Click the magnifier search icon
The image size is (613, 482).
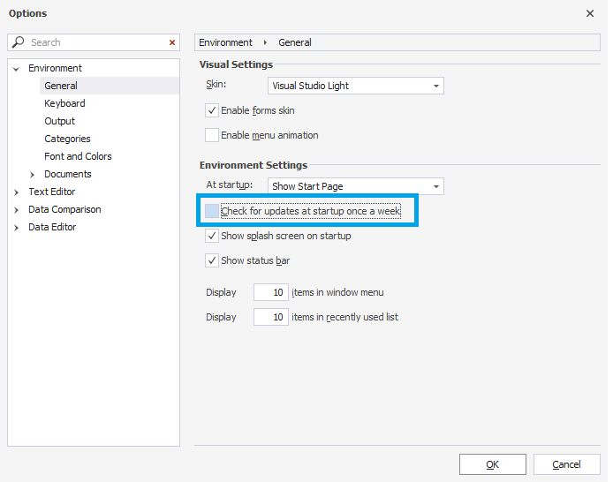coord(18,42)
